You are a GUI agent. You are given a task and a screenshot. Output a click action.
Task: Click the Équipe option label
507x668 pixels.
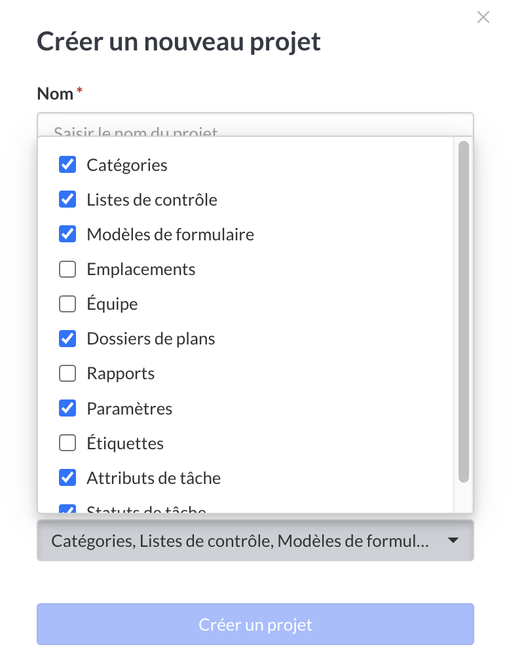tap(112, 304)
